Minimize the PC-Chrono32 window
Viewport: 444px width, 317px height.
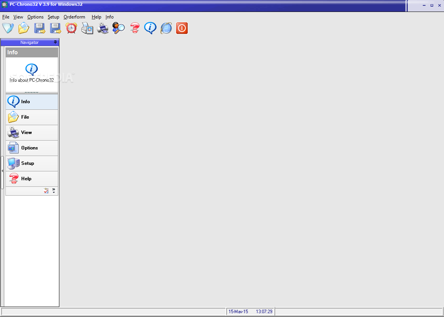(x=424, y=5)
